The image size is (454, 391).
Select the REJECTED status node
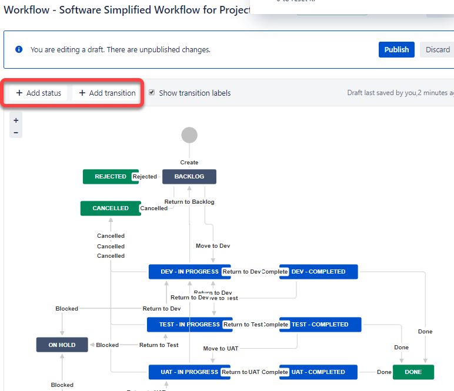(x=111, y=177)
